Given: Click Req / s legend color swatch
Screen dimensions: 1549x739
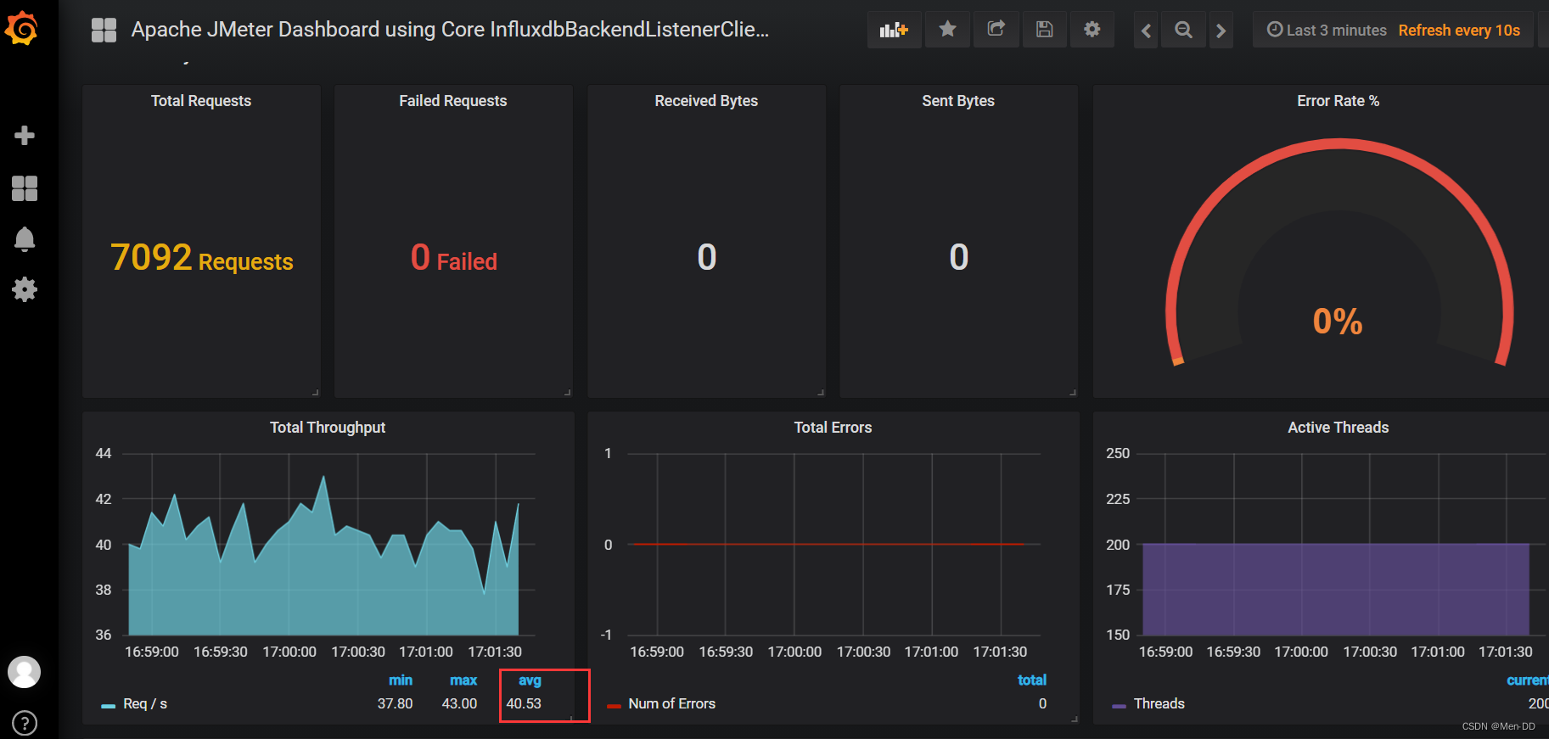Looking at the screenshot, I should click(108, 706).
